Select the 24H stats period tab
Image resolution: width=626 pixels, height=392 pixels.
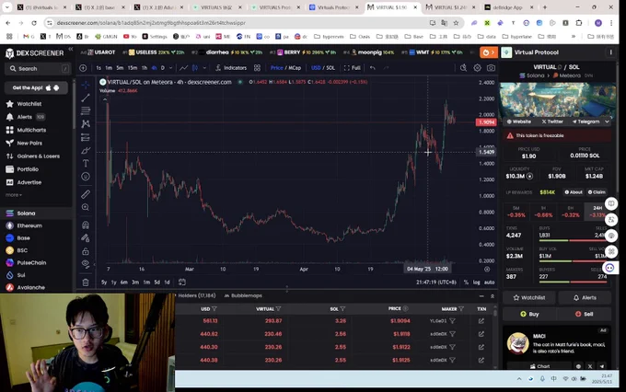pos(597,212)
